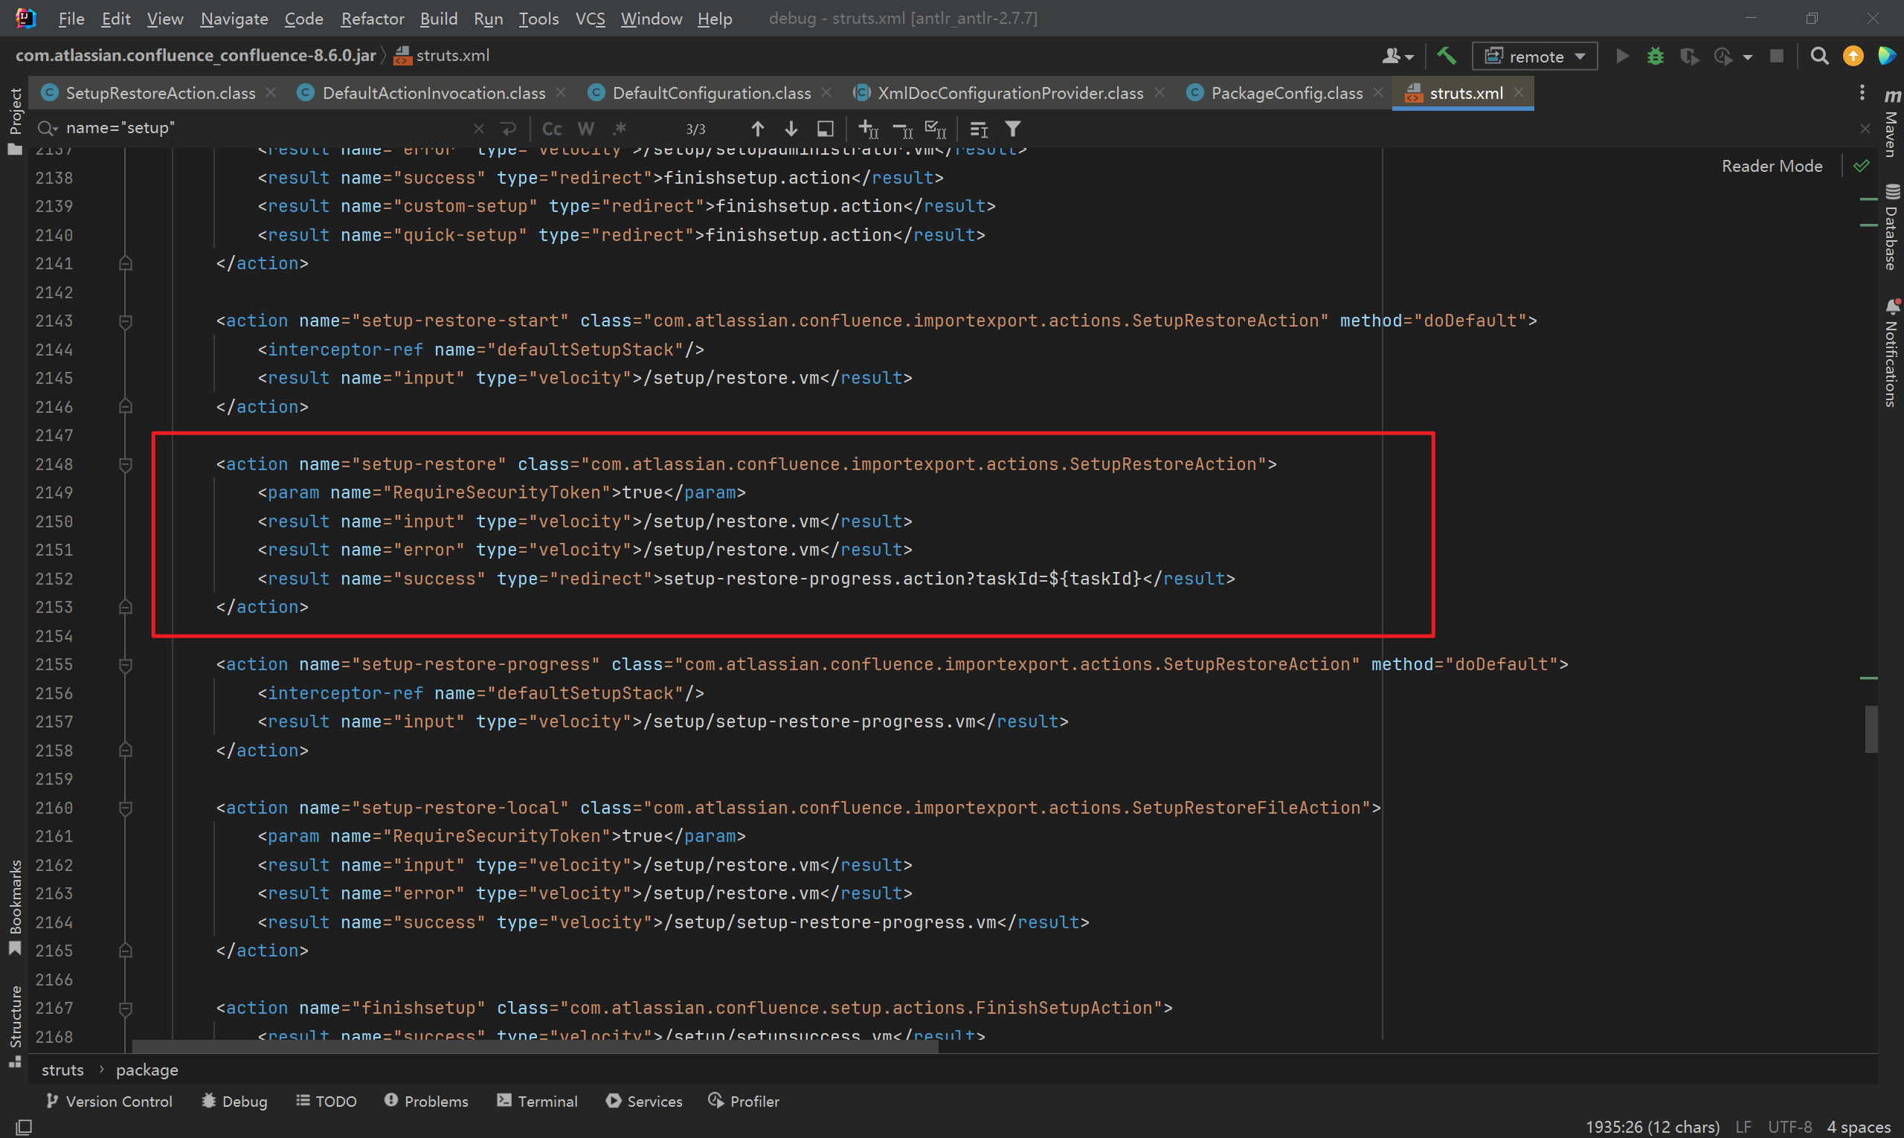Image resolution: width=1904 pixels, height=1138 pixels.
Task: Open search history dropdown in find field
Action: [48, 129]
